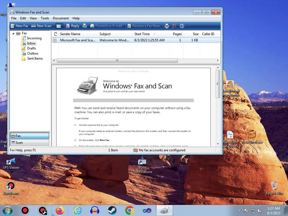The width and height of the screenshot is (288, 216).
Task: Open the New Rich Text Document icon
Action: [x=230, y=139]
